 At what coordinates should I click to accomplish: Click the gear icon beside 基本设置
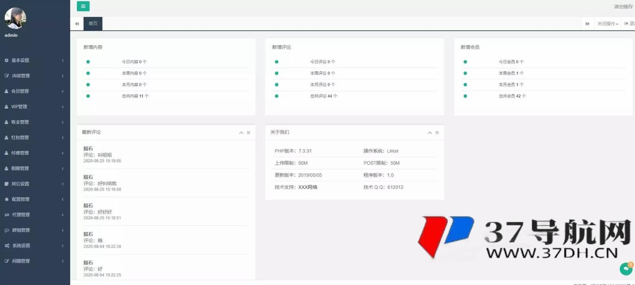pos(7,60)
